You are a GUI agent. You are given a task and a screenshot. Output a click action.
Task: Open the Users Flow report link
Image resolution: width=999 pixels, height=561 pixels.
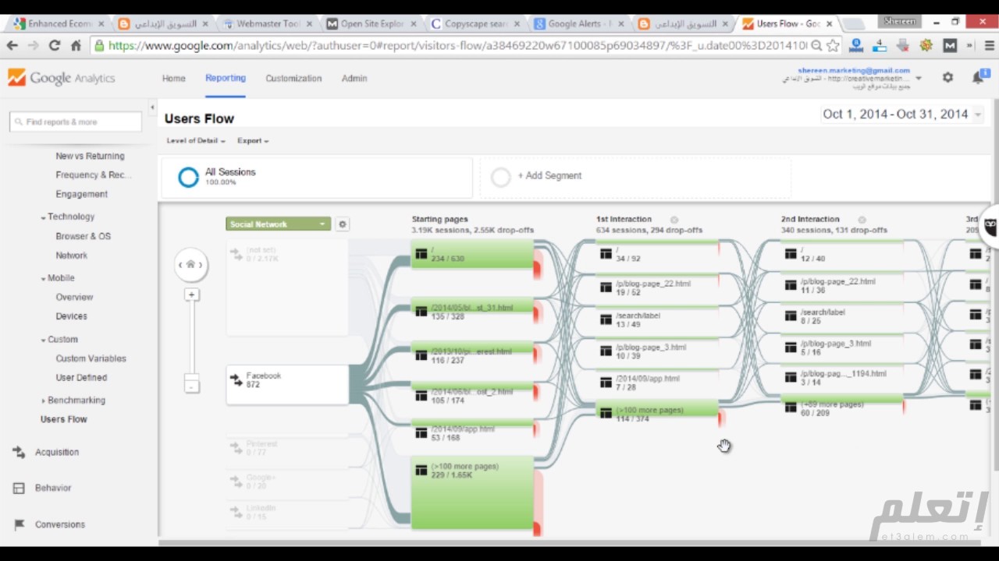(64, 419)
